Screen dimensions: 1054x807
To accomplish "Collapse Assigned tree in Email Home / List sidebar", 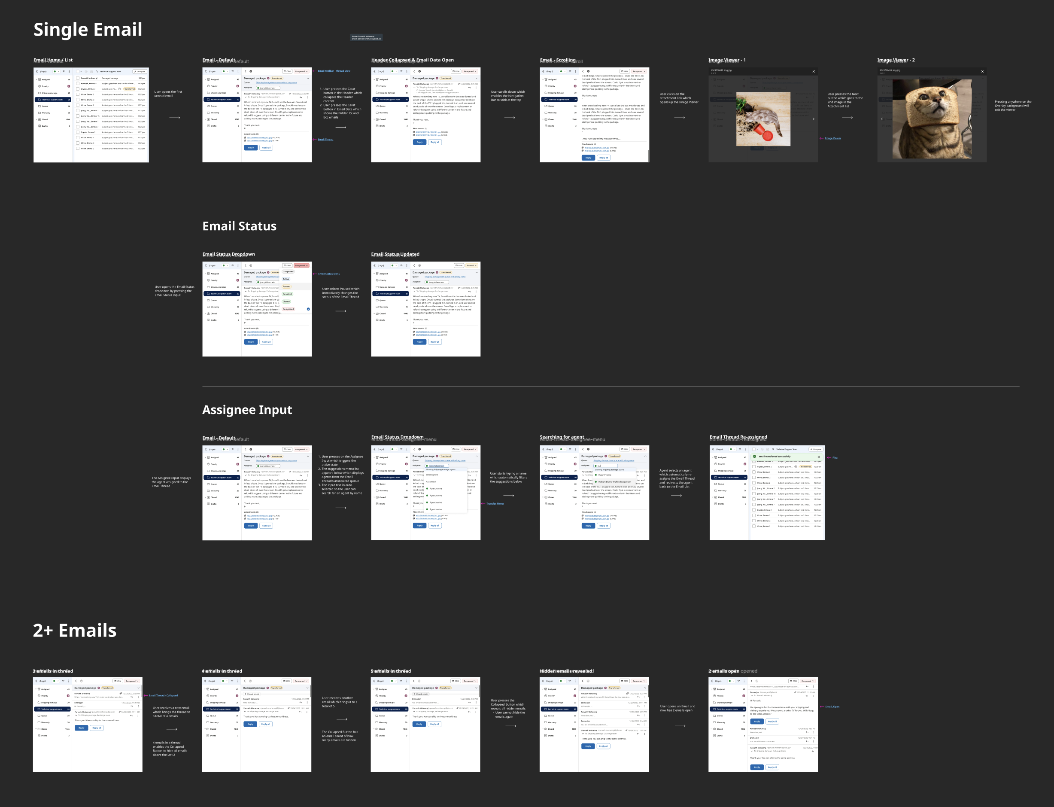I will [x=36, y=80].
